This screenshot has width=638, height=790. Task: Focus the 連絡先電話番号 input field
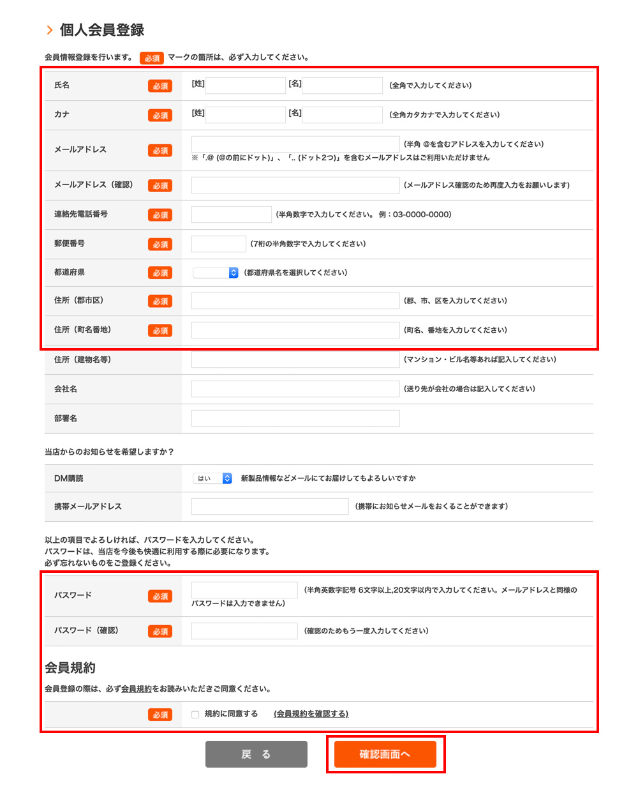point(231,215)
